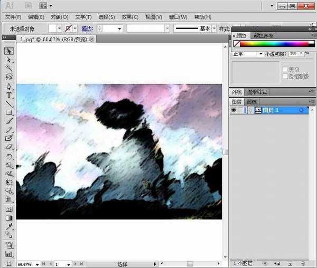Select the Eyedropper tool
The width and height of the screenshot is (317, 268).
click(9, 226)
